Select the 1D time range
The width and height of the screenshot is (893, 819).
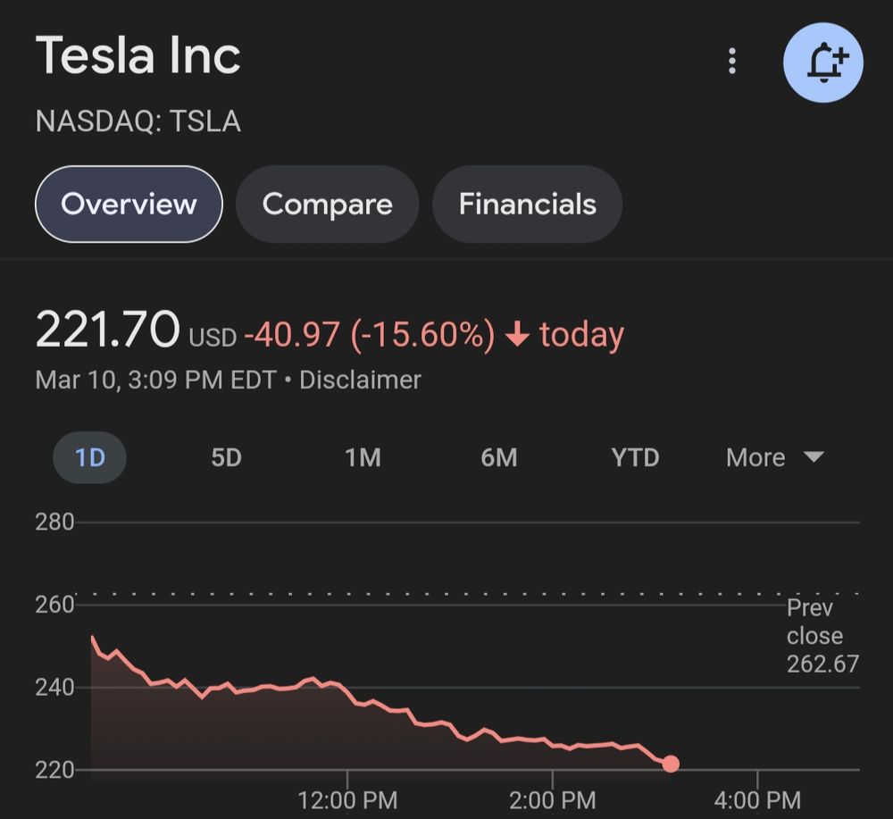[x=90, y=457]
